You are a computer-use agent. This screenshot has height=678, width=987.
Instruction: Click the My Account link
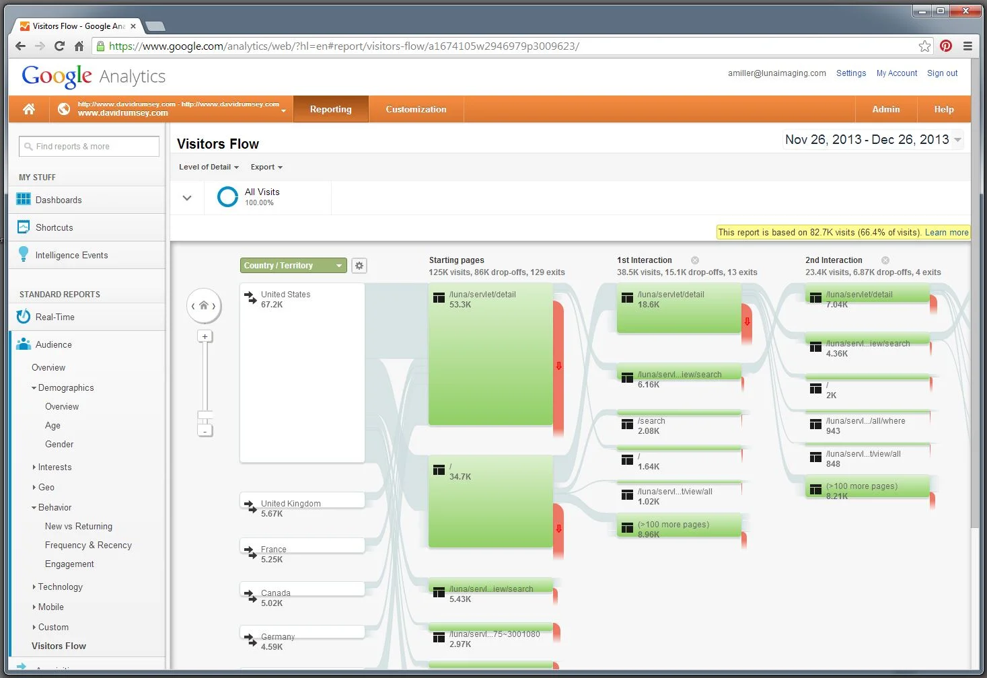[897, 73]
